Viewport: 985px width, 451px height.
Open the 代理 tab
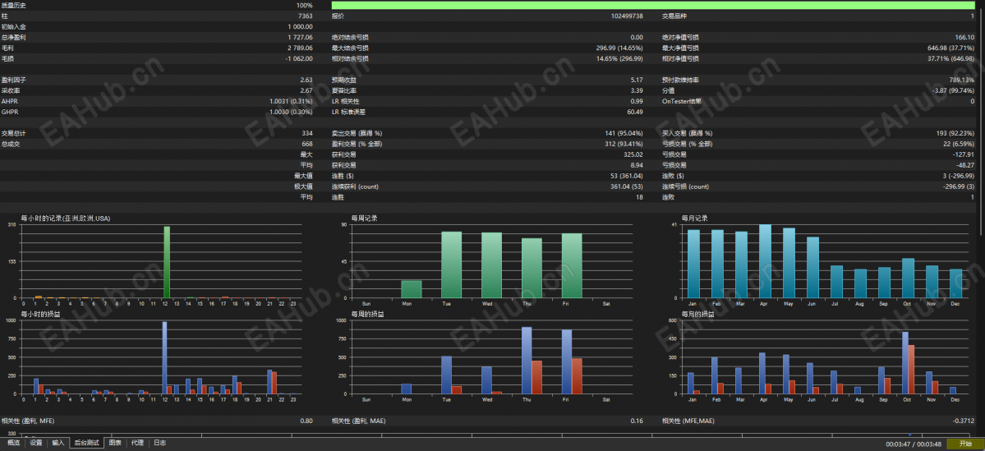[x=137, y=443]
